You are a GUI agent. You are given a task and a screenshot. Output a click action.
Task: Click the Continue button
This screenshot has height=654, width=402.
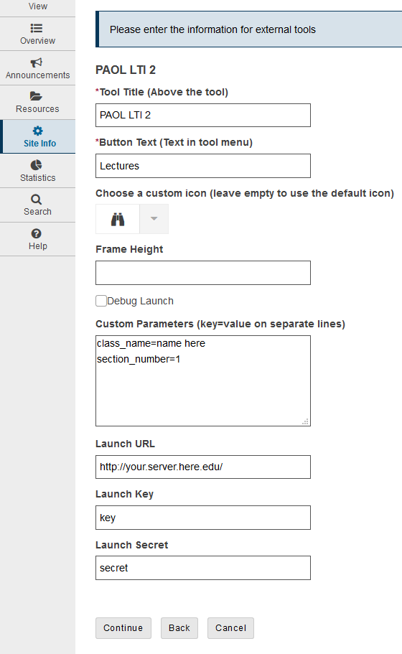(123, 628)
